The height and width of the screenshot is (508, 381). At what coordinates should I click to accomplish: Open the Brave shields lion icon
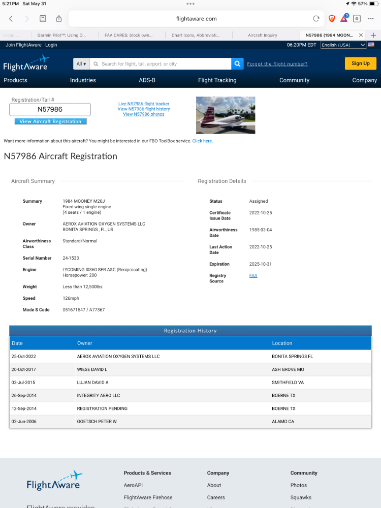coord(332,18)
